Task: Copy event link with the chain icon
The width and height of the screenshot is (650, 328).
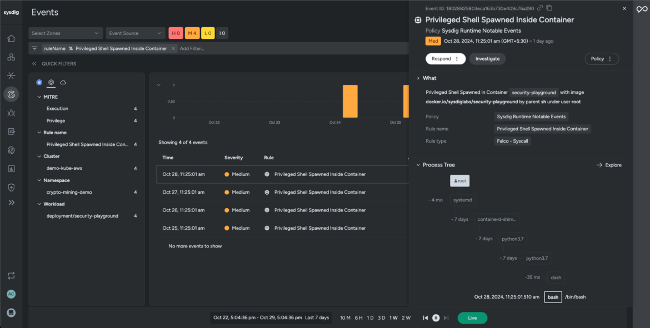Action: point(540,8)
